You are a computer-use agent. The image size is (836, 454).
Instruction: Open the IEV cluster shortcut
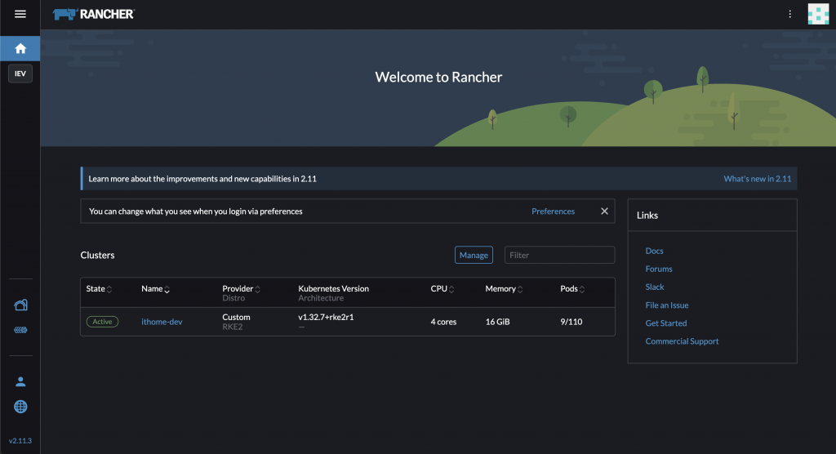coord(20,73)
